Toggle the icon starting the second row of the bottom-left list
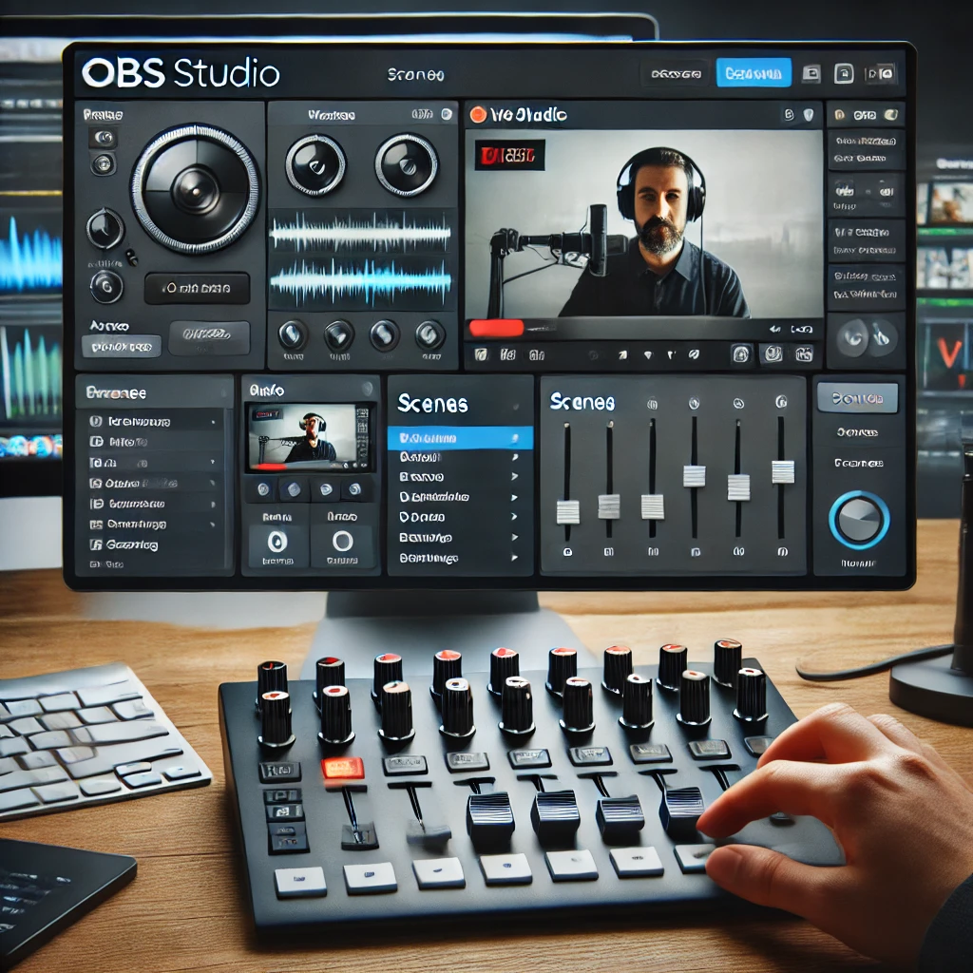 click(x=96, y=442)
